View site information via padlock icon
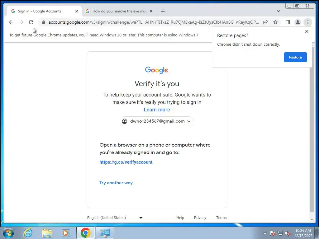 click(44, 22)
